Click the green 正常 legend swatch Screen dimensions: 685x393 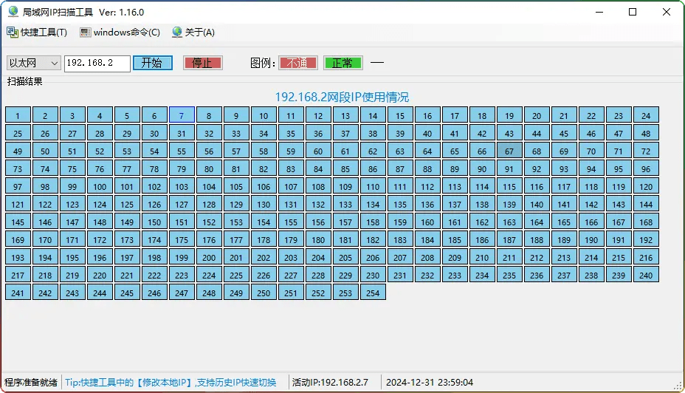click(343, 64)
